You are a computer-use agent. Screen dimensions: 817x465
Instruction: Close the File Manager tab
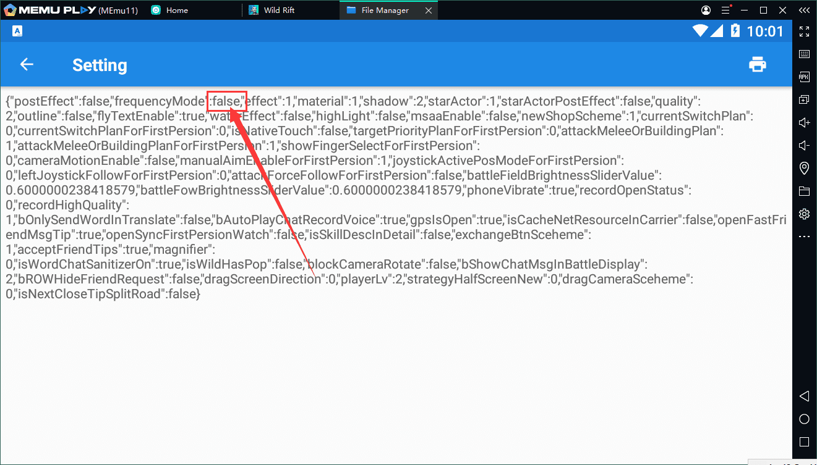click(x=429, y=10)
